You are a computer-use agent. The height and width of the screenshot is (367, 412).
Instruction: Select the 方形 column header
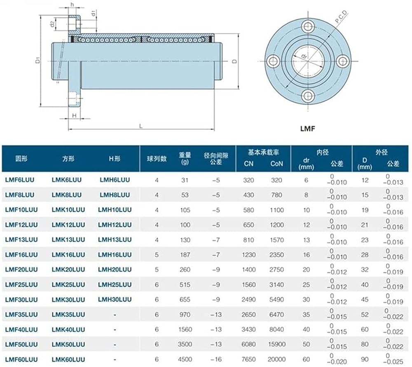pyautogui.click(x=68, y=159)
